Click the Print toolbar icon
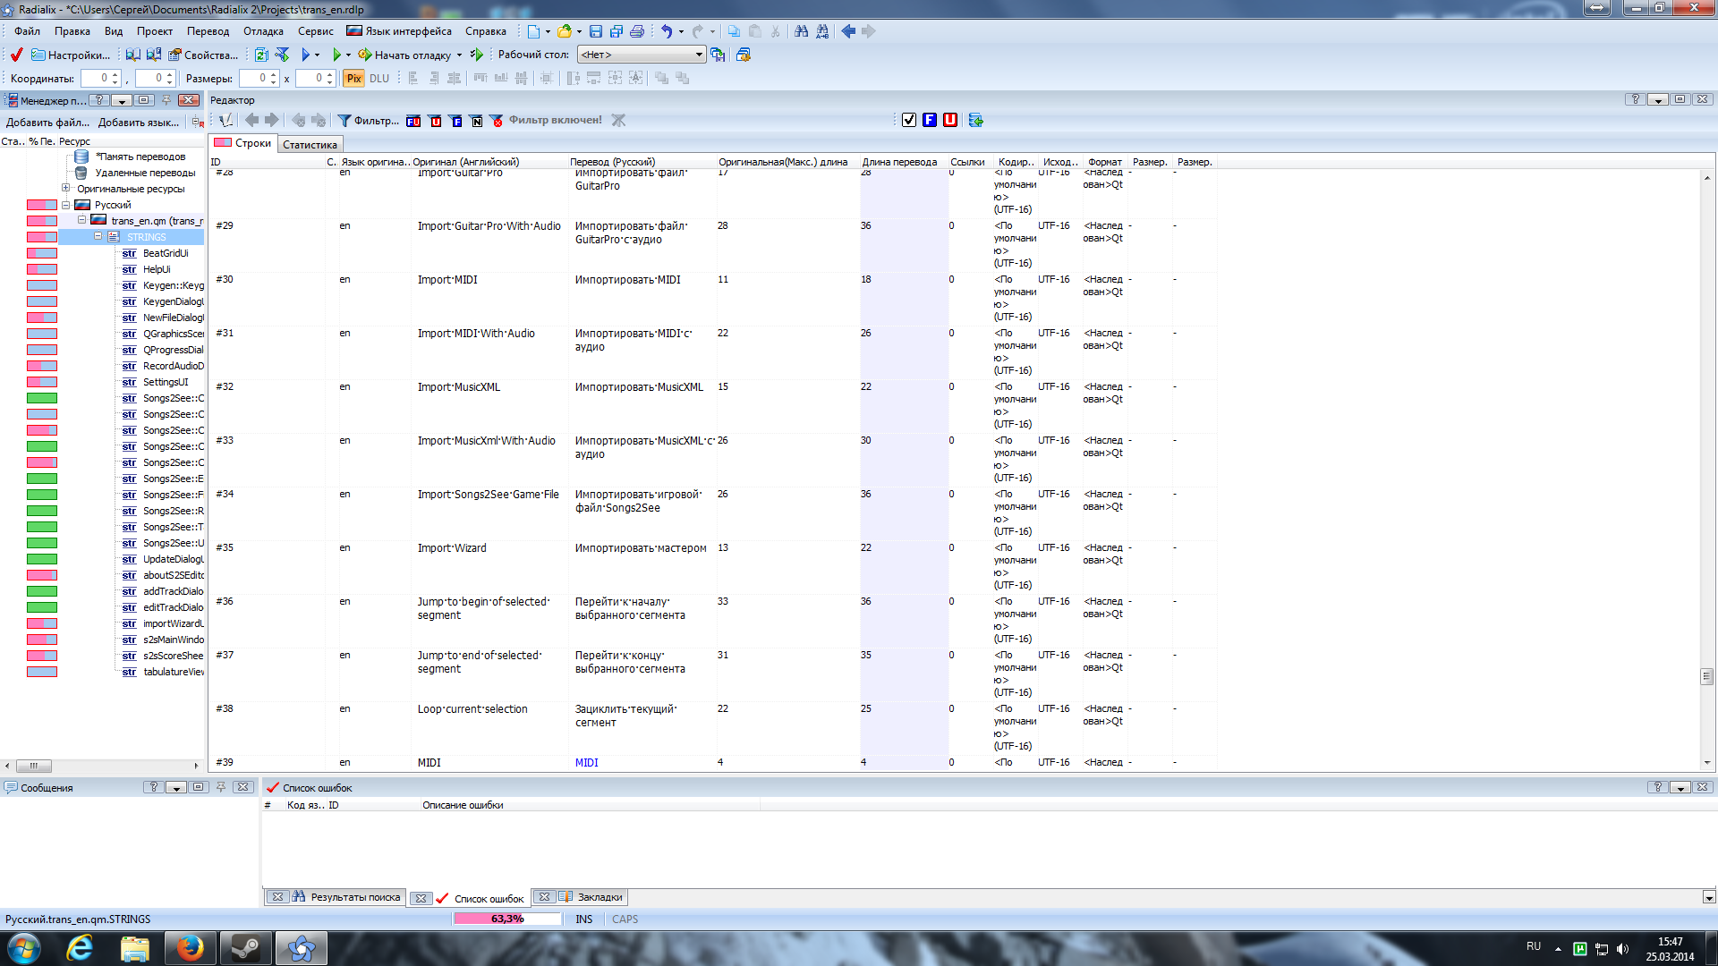 click(637, 31)
